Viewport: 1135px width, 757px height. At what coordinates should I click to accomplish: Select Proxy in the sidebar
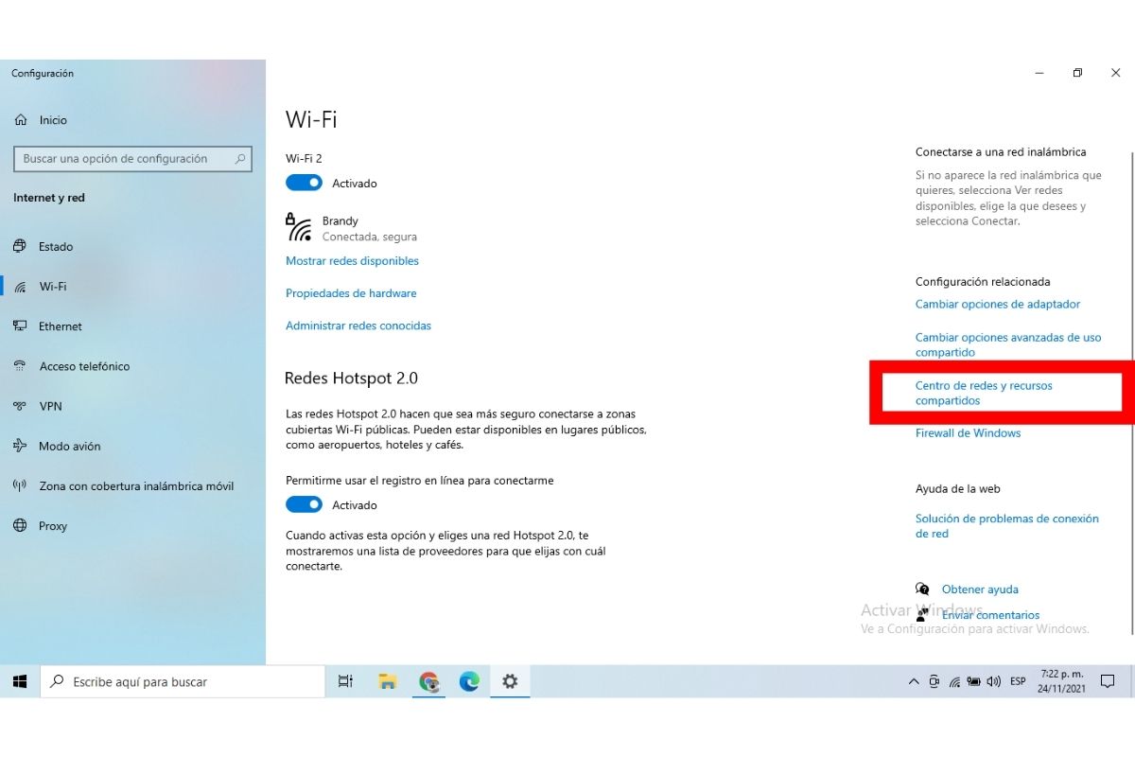coord(53,526)
